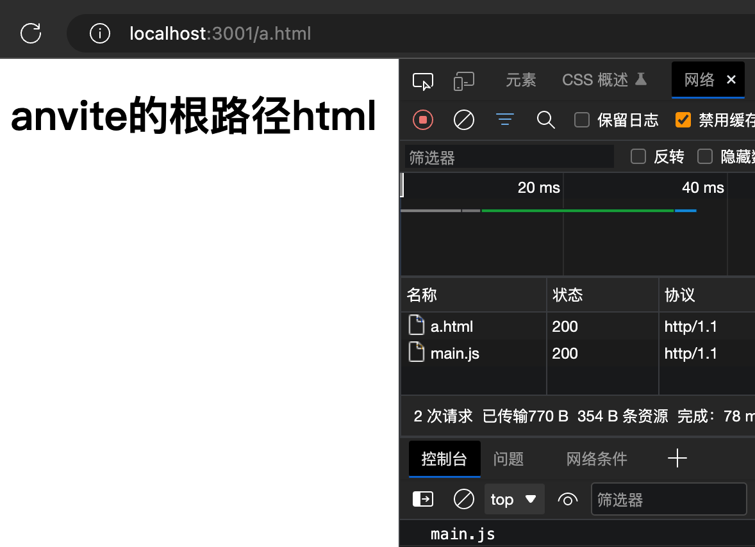Open network search with magnifier icon
This screenshot has width=755, height=547.
545,120
